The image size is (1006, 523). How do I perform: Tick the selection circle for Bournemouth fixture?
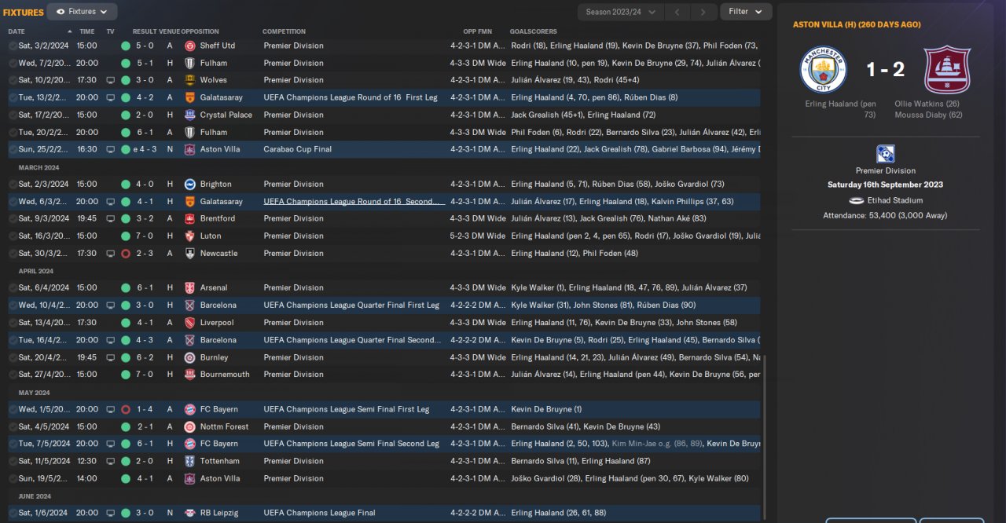click(13, 375)
